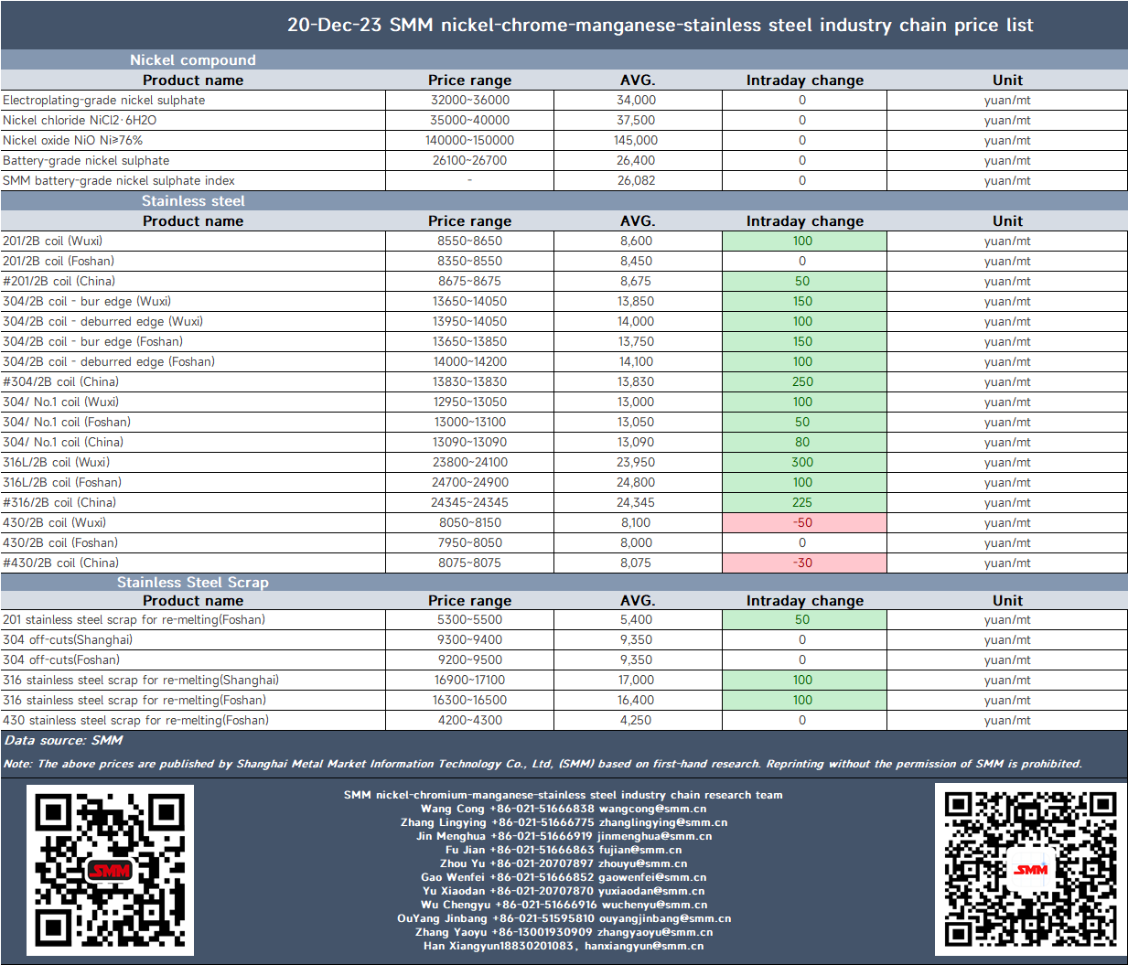Image resolution: width=1128 pixels, height=965 pixels.
Task: Click the AVG. header in Stainless steel table
Action: pyautogui.click(x=638, y=220)
